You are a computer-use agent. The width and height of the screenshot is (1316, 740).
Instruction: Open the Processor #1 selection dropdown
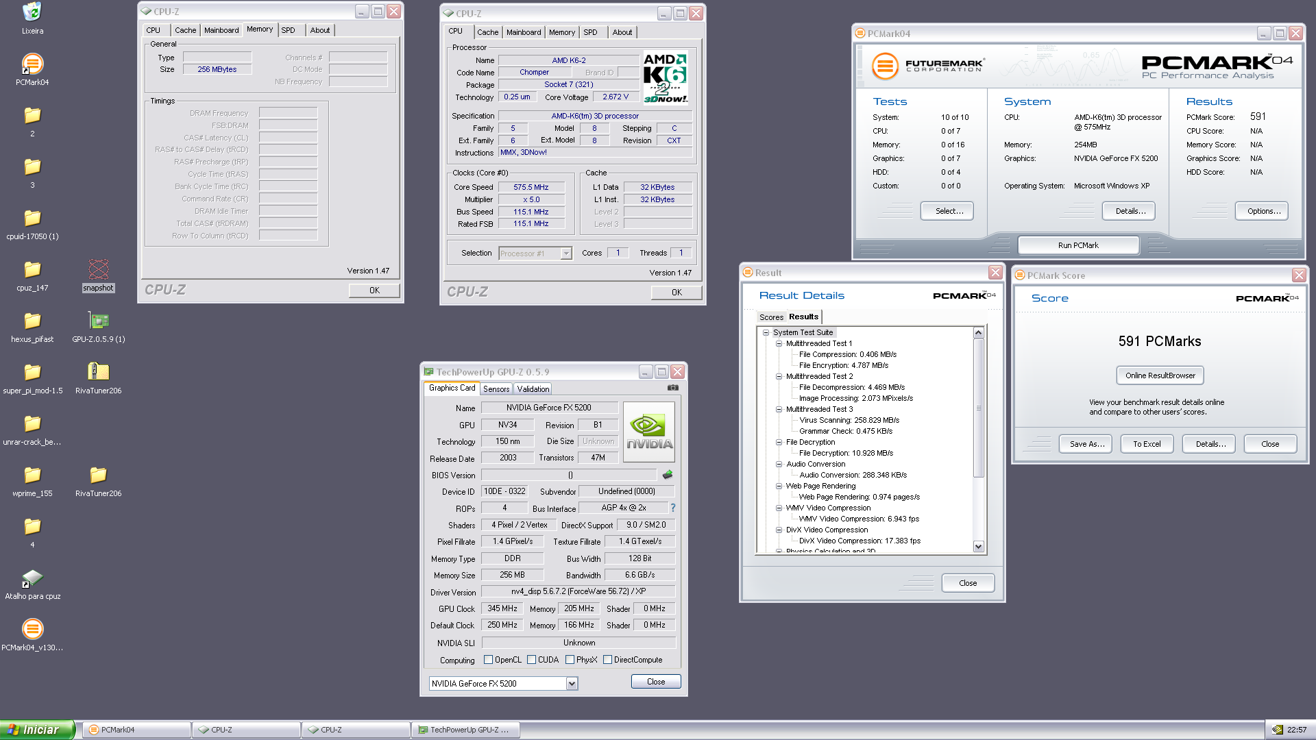pos(566,254)
